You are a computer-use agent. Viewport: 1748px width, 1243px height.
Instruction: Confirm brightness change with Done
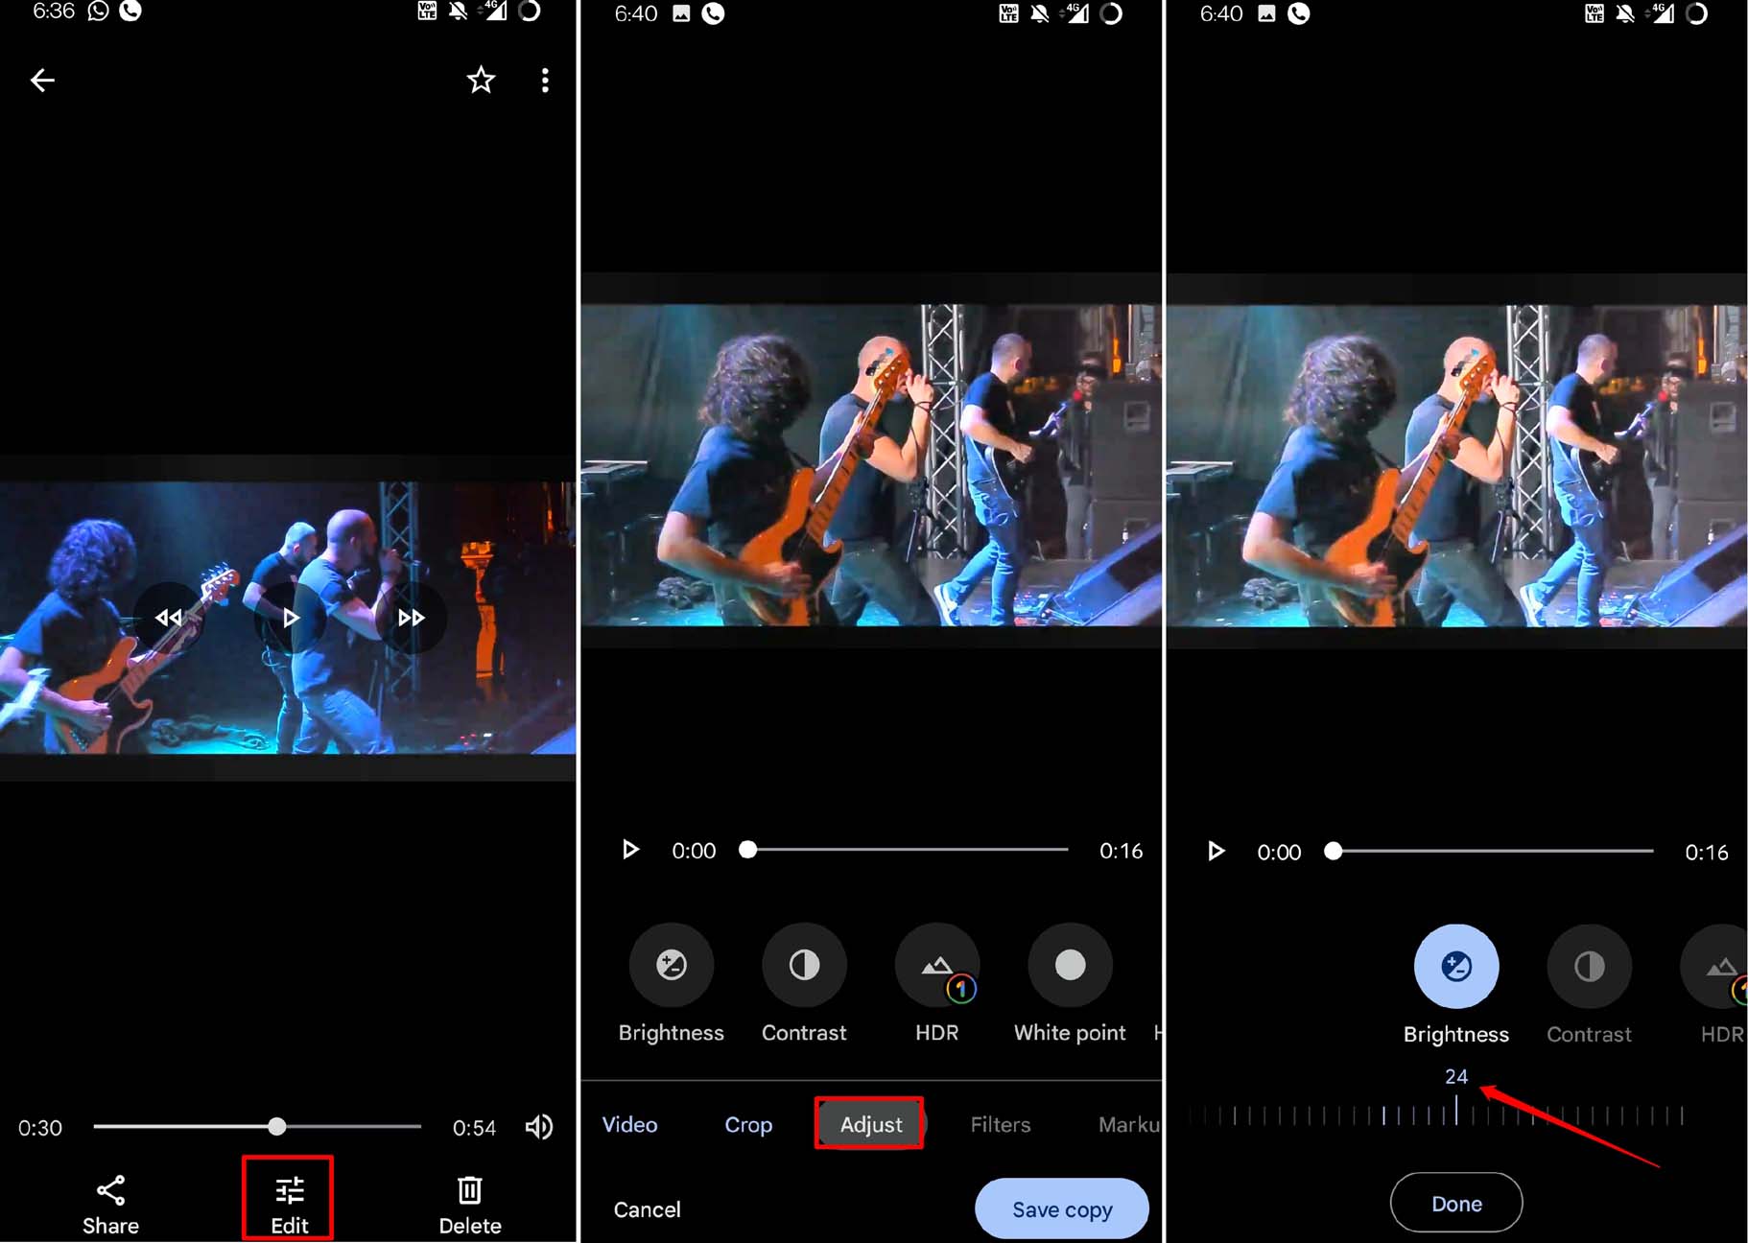[1456, 1203]
